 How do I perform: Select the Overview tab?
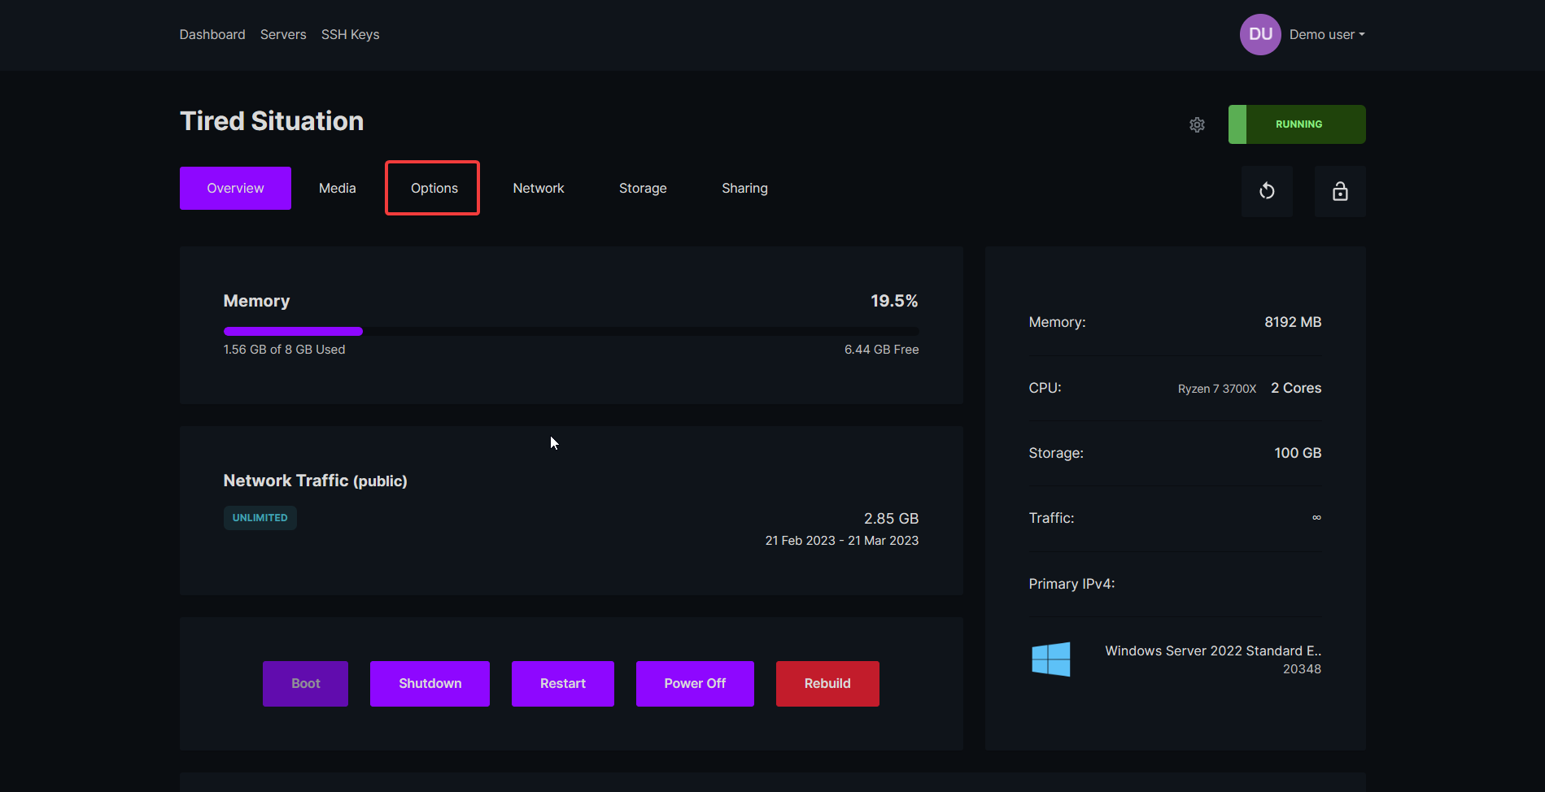coord(235,188)
